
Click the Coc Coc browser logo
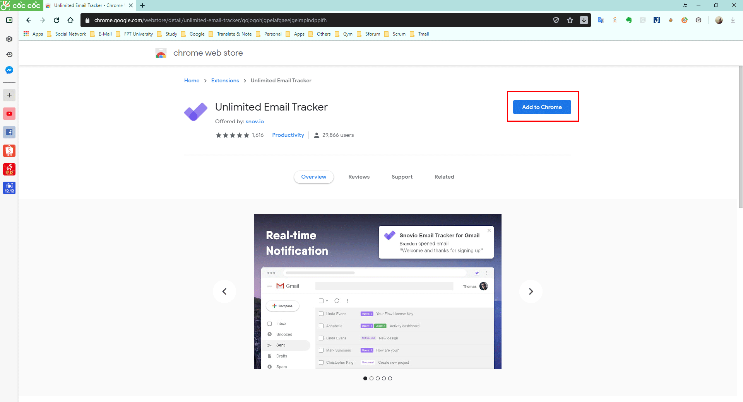click(21, 5)
